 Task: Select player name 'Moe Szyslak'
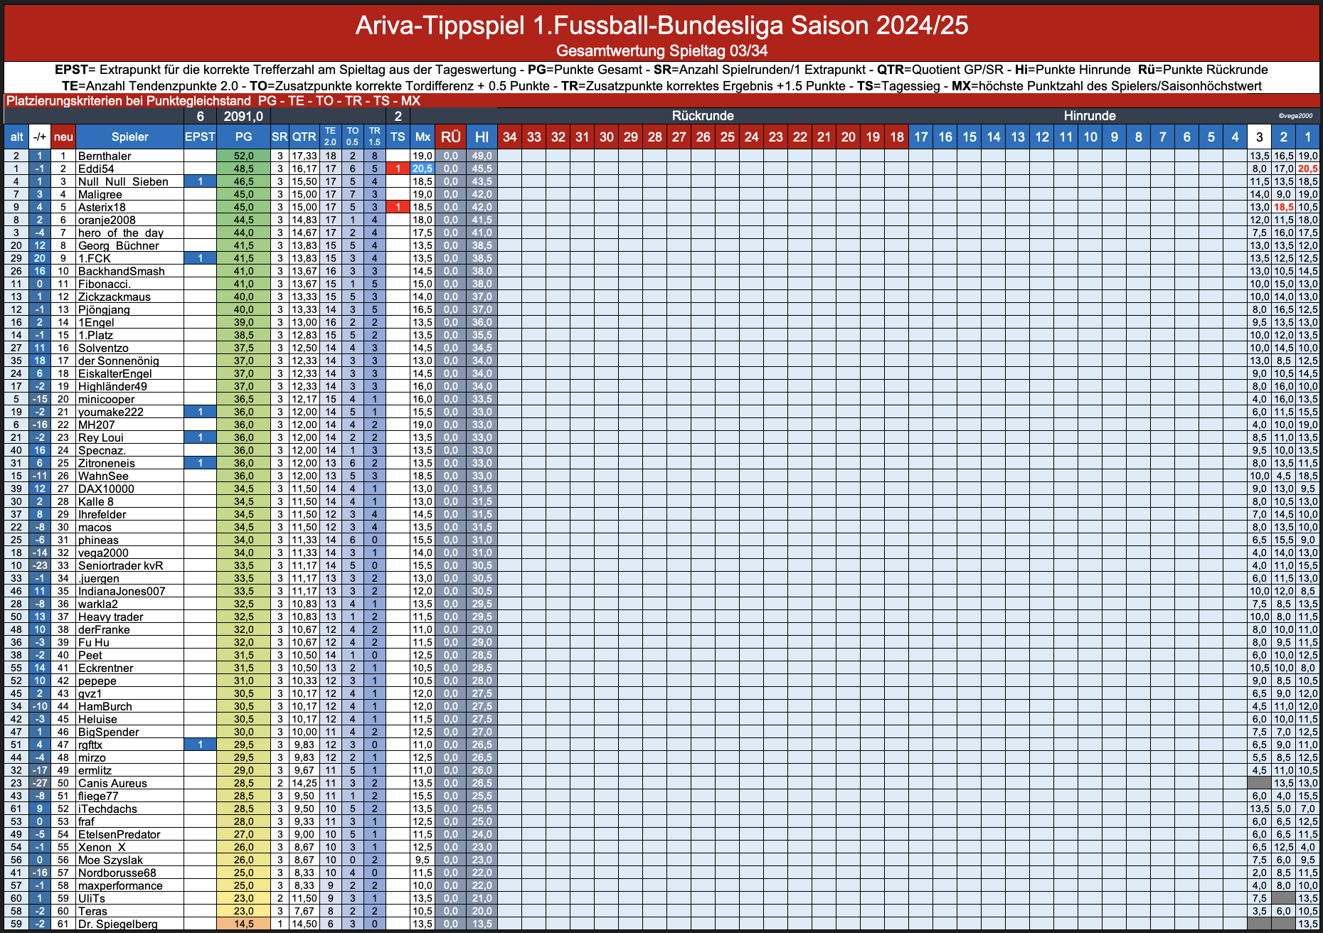click(x=110, y=860)
